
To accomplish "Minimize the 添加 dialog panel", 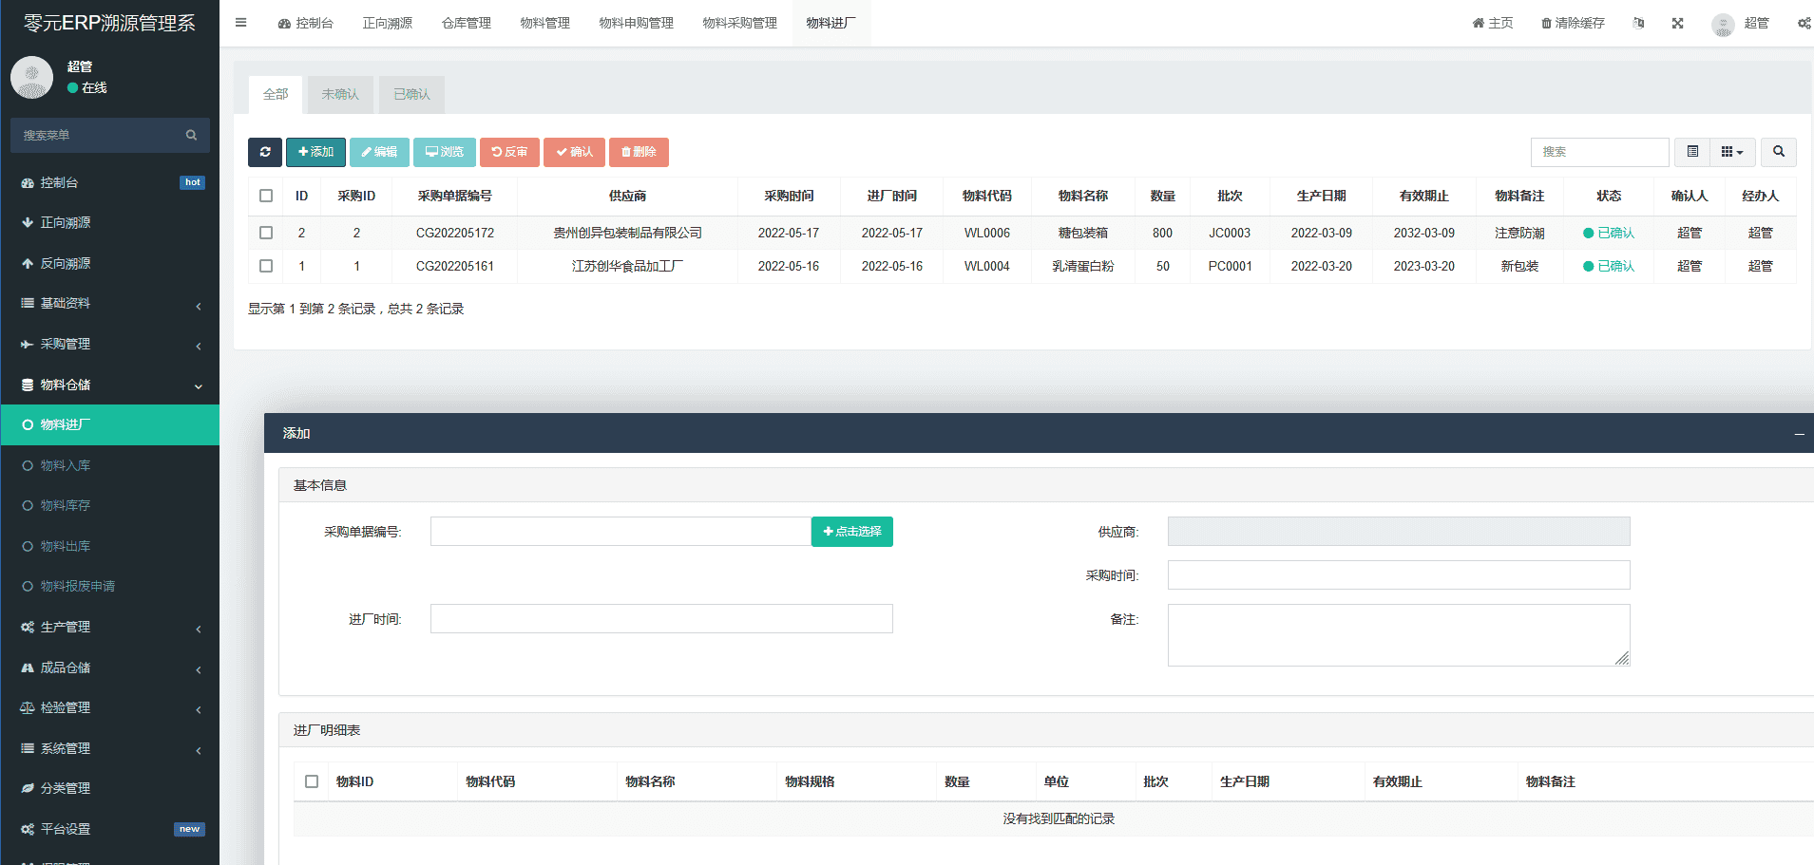I will 1799,434.
